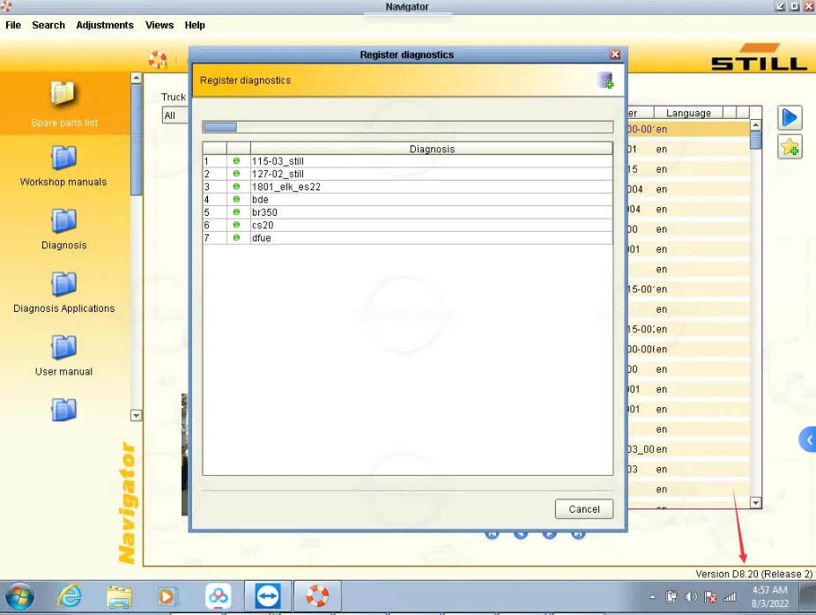
Task: Open TeamViewer from the taskbar
Action: click(267, 596)
